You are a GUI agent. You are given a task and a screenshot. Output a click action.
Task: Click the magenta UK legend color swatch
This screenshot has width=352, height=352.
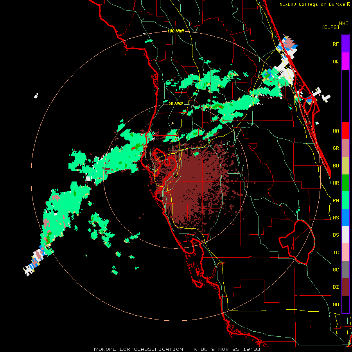click(x=345, y=61)
